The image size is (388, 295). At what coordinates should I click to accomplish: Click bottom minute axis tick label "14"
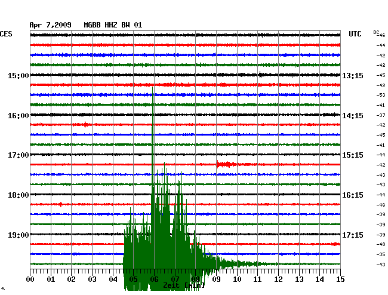(319, 279)
